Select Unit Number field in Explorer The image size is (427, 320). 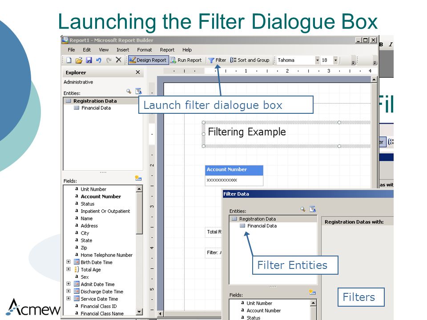coord(93,189)
